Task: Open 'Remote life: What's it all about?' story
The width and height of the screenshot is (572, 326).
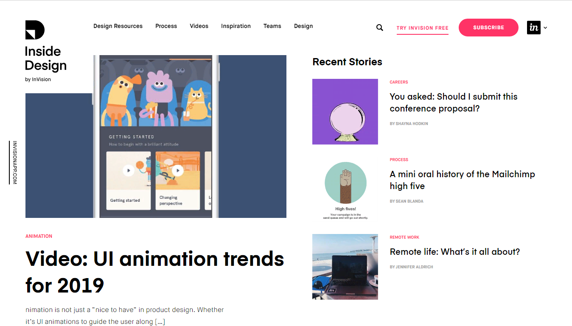Action: pos(454,252)
